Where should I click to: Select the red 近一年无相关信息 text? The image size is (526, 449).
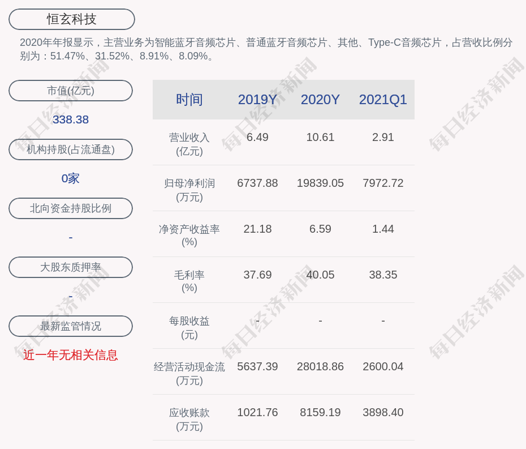[x=71, y=355]
